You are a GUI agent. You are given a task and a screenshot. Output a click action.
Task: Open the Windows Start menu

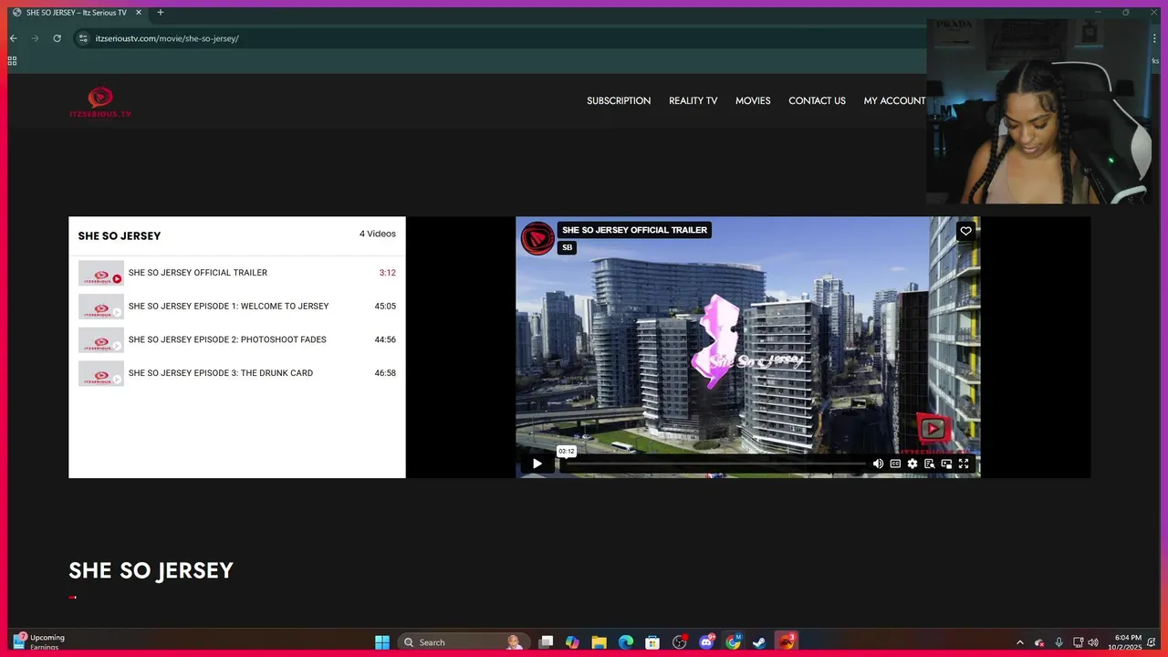coord(382,642)
